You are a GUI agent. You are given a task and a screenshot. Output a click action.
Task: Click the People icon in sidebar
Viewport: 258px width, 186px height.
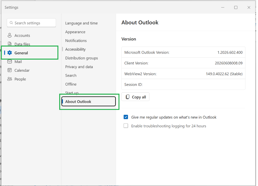click(x=10, y=79)
